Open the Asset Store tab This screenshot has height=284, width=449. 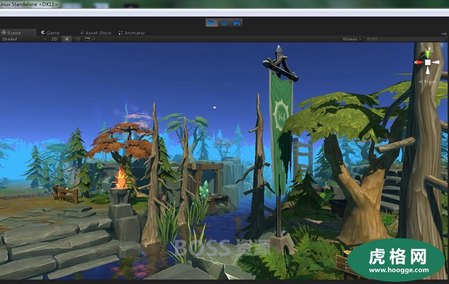pyautogui.click(x=96, y=32)
